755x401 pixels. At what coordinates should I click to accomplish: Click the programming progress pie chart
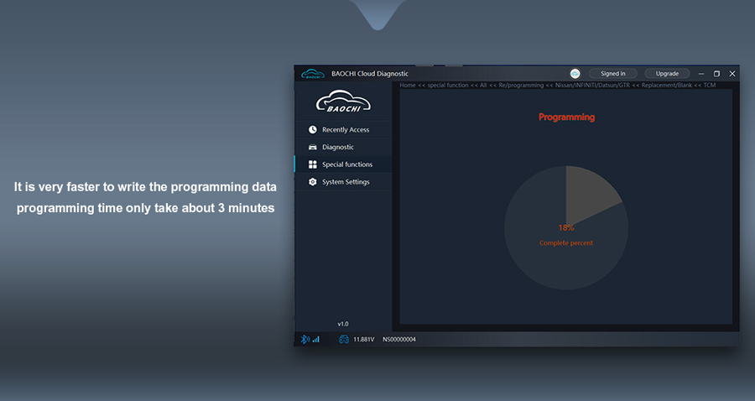coord(566,227)
